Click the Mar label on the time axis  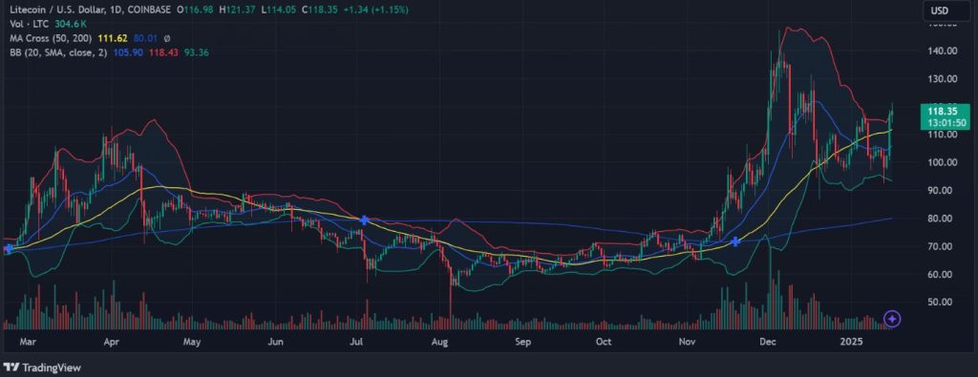click(x=28, y=342)
